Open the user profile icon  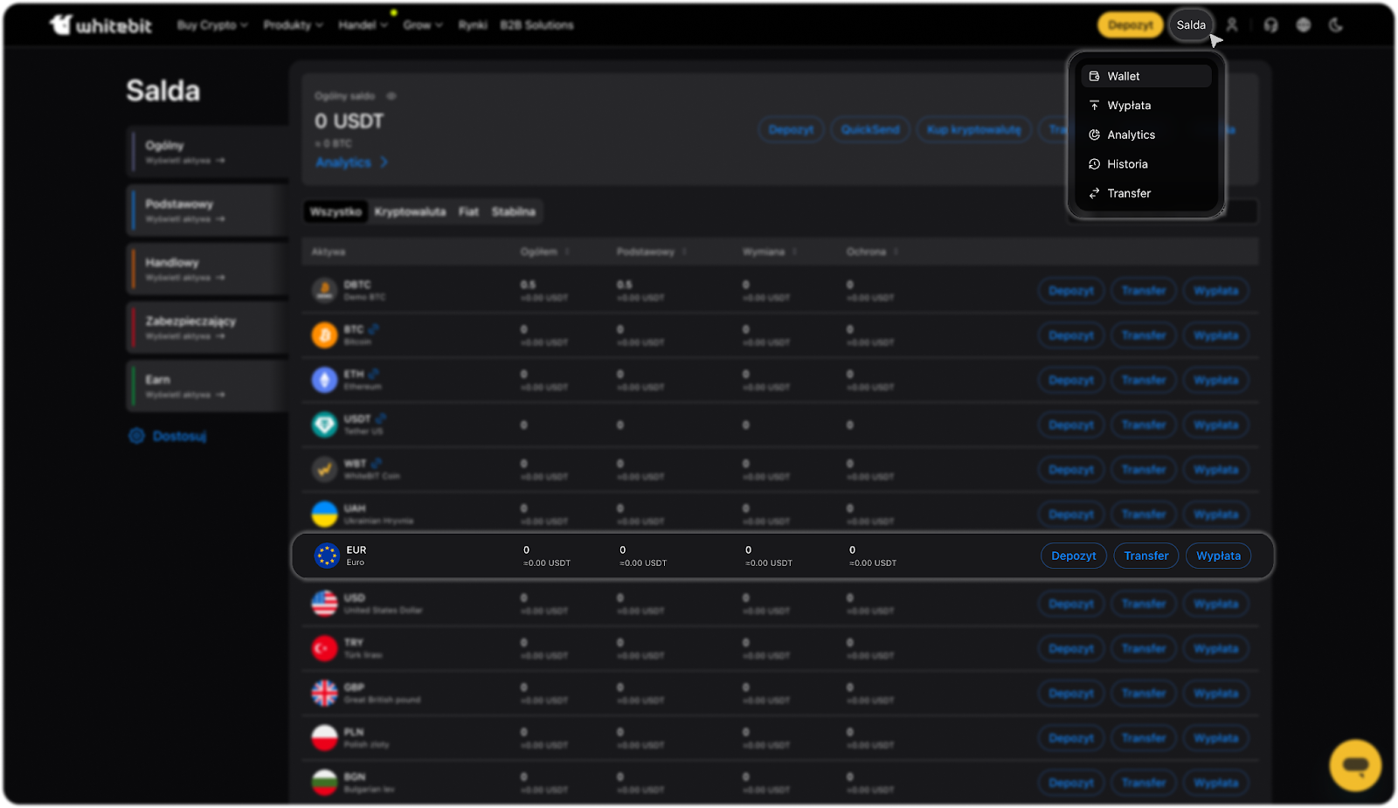[x=1232, y=25]
